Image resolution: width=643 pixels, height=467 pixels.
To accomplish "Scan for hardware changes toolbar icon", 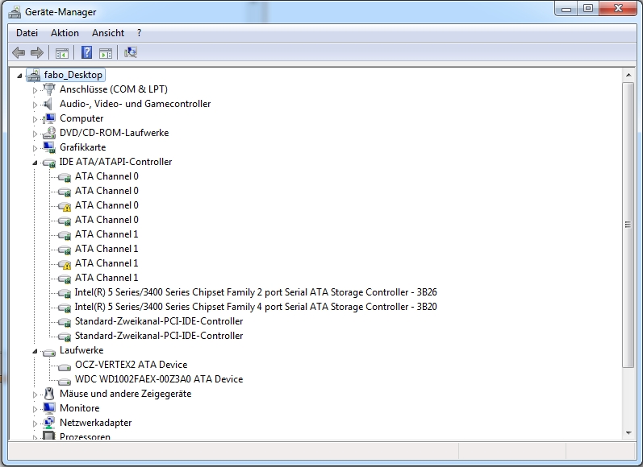I will [131, 52].
